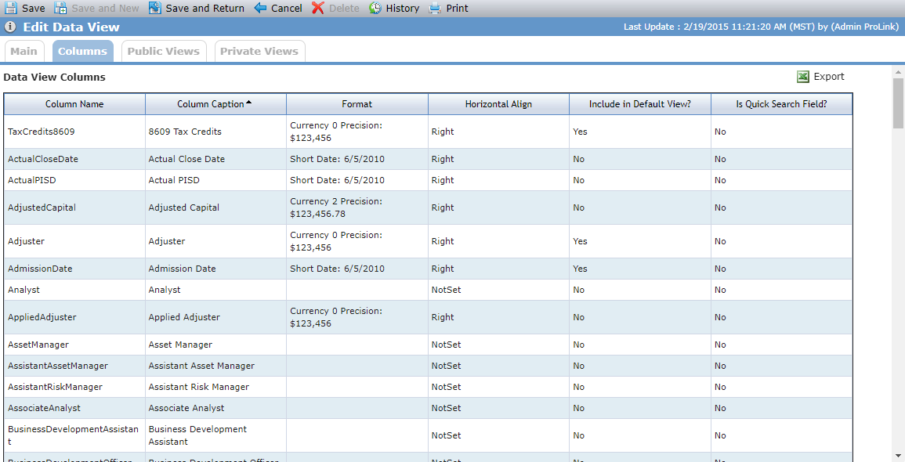Sort by Column Name header

[x=74, y=104]
